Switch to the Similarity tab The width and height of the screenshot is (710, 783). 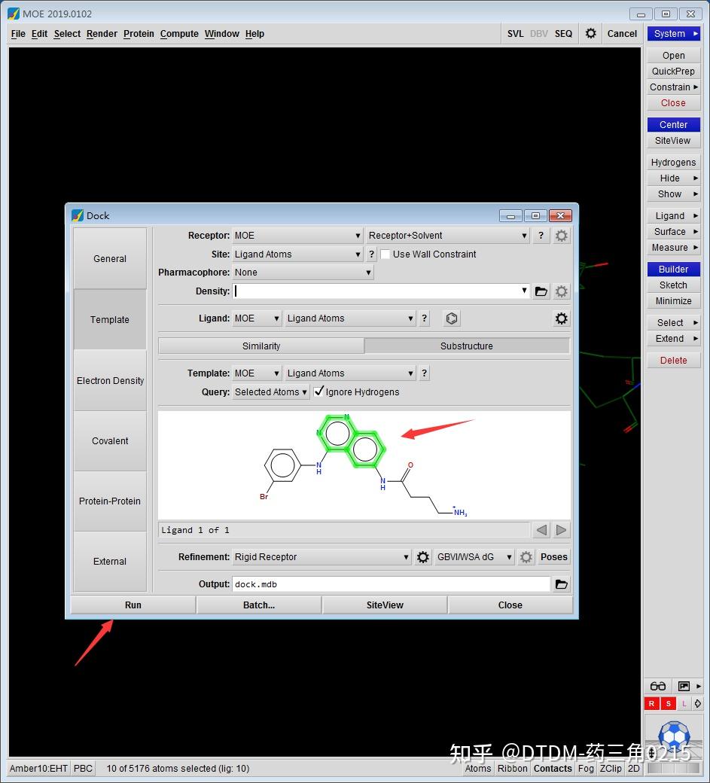pos(261,346)
